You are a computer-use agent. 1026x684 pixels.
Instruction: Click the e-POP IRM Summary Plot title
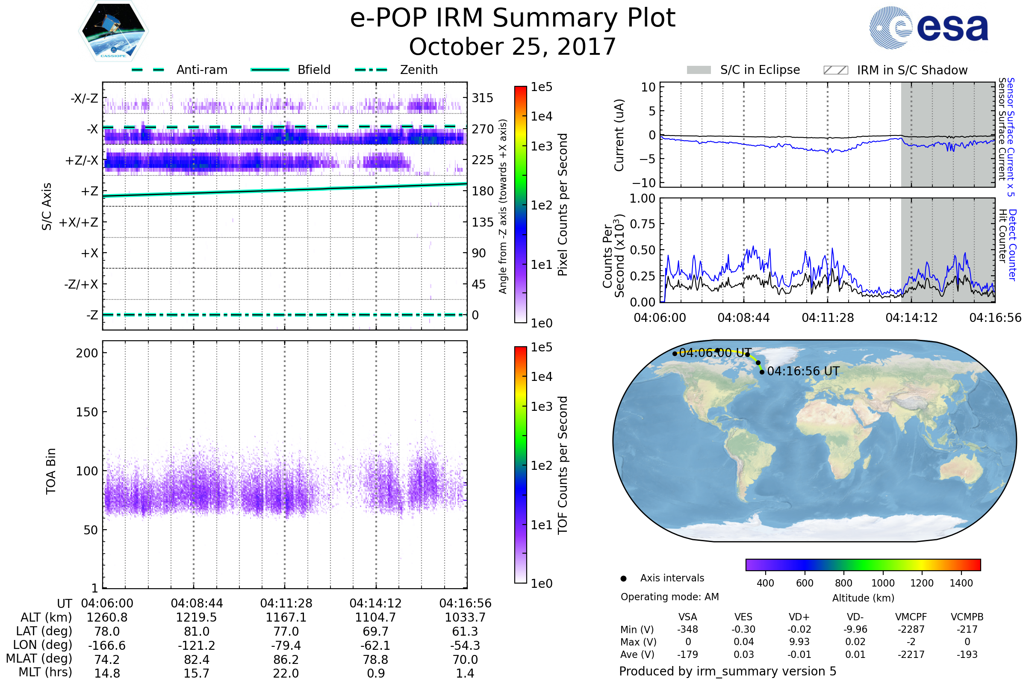pos(513,18)
